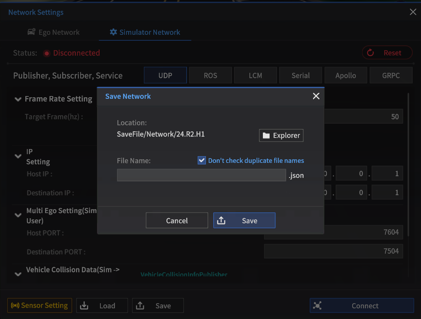Enable the ROS protocol option
The image size is (421, 319).
[210, 75]
